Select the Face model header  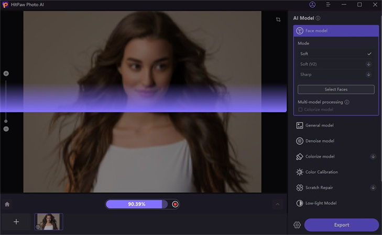[336, 31]
